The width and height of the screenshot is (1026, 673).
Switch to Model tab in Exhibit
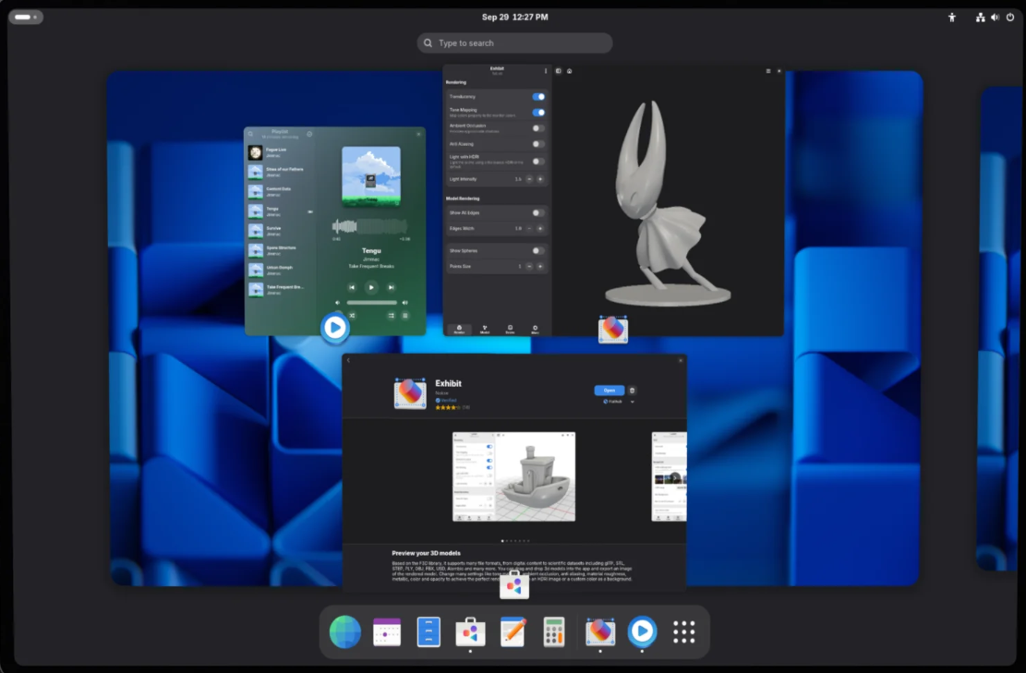click(485, 329)
